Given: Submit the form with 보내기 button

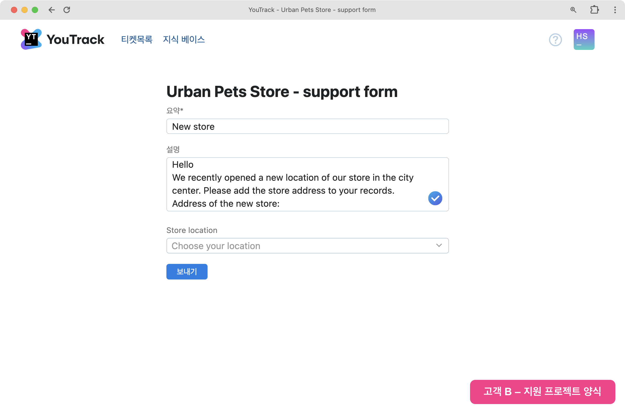Looking at the screenshot, I should (187, 271).
